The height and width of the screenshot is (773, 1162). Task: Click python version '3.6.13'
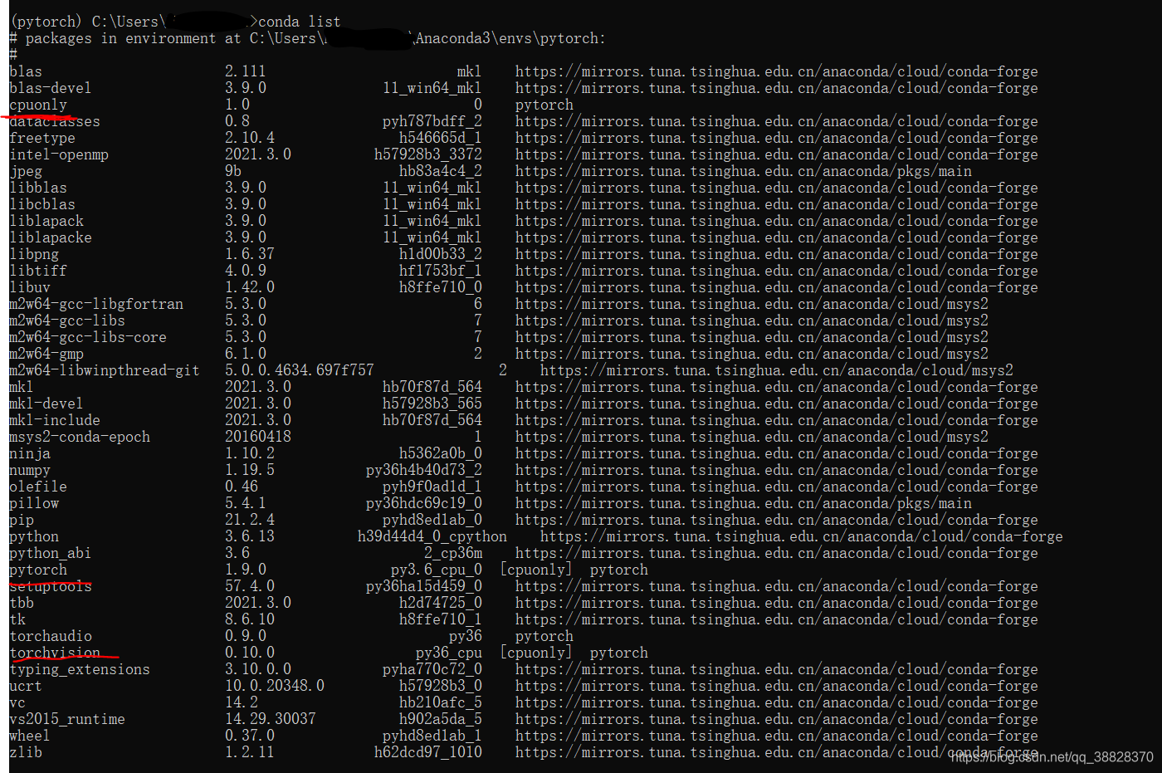[x=250, y=536]
